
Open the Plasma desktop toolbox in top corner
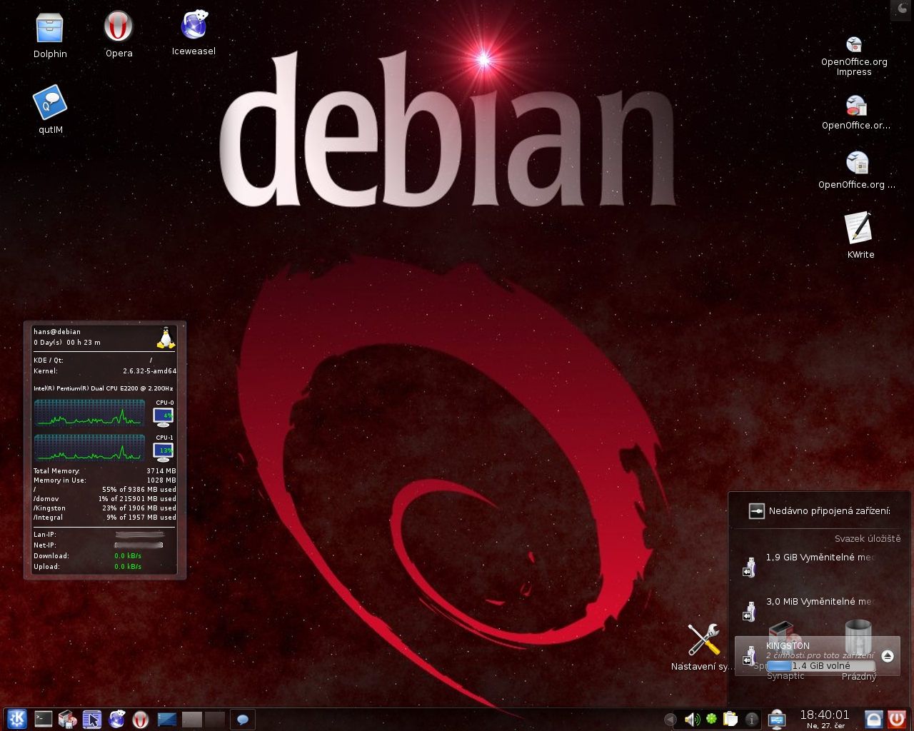[902, 9]
